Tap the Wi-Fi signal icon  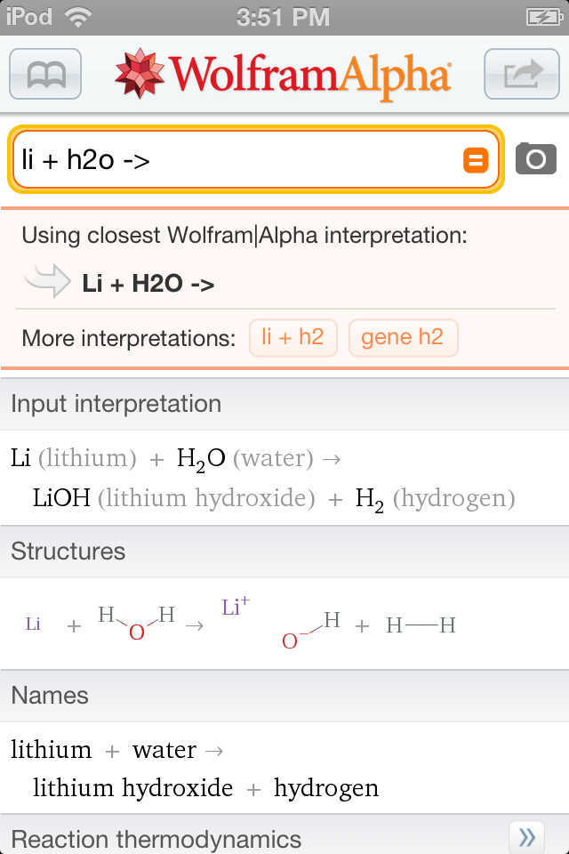coord(78,17)
